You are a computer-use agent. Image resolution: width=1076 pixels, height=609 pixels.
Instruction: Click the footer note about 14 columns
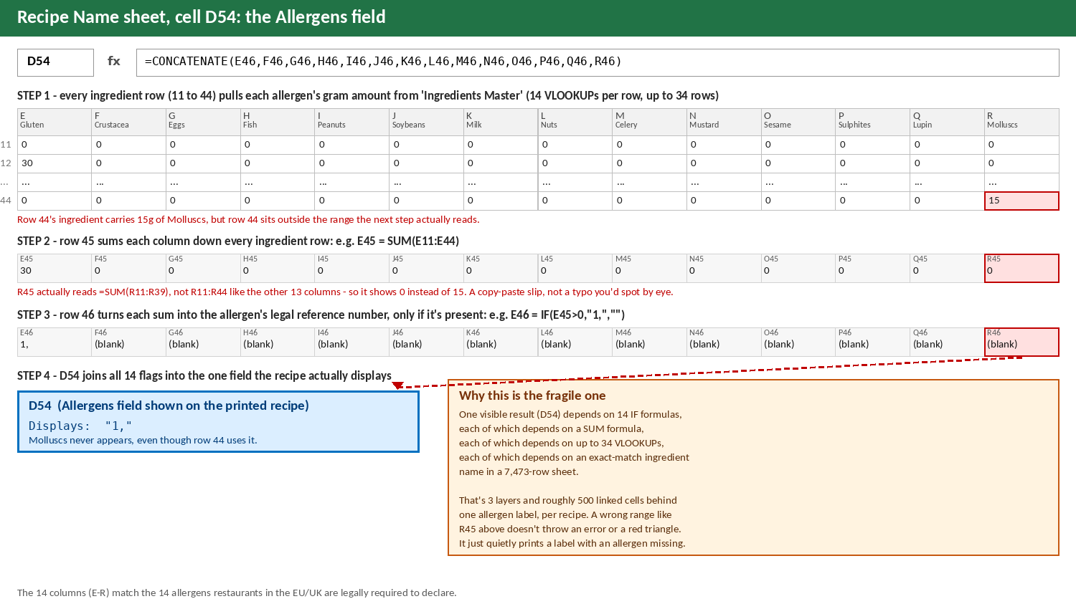(237, 593)
